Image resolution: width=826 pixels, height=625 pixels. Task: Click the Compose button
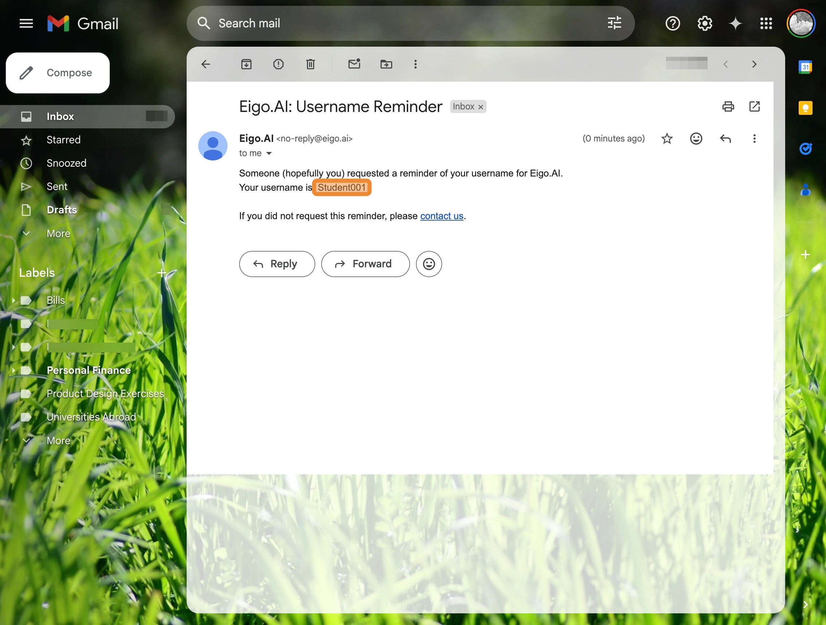58,73
